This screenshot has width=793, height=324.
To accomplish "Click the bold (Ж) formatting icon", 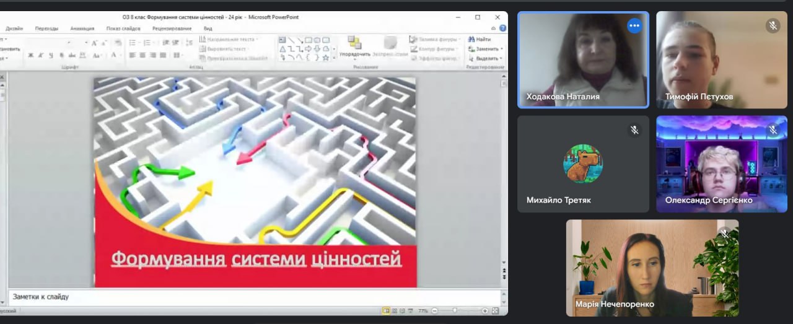I will (x=31, y=55).
